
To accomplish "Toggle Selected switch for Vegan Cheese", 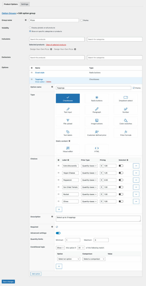I will click(121, 173).
